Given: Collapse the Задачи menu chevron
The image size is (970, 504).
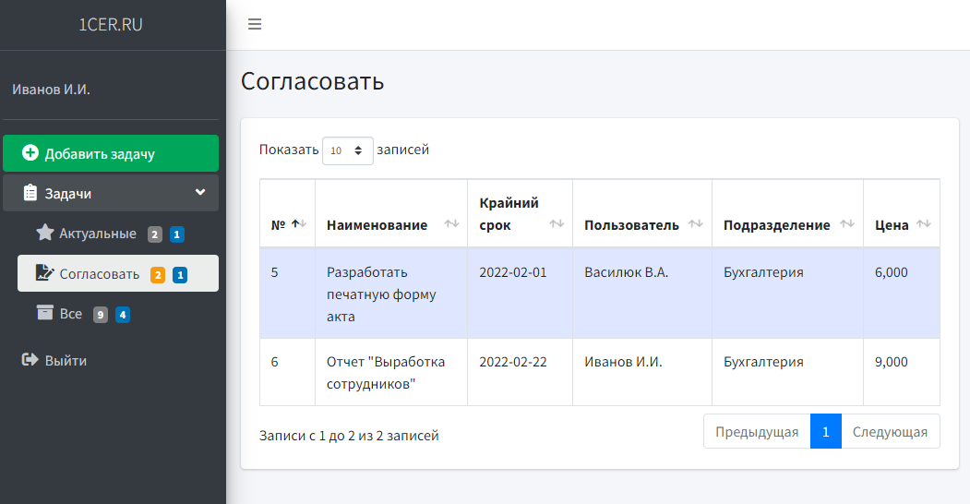Looking at the screenshot, I should coord(200,193).
